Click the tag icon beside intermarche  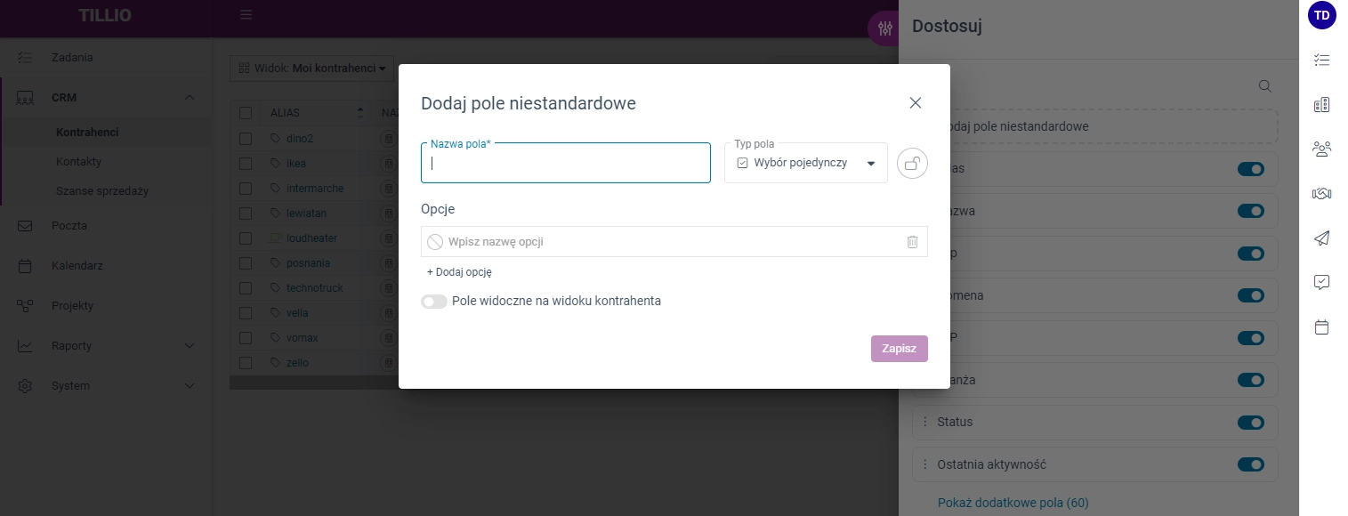coord(275,189)
